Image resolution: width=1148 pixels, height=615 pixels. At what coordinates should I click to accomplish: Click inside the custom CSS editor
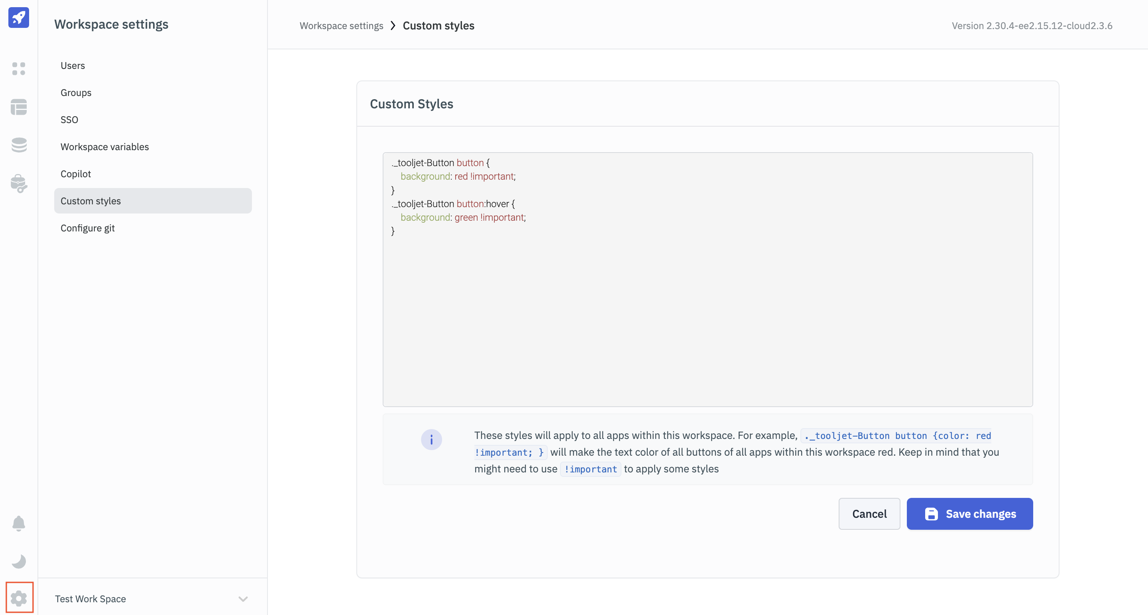pos(707,312)
